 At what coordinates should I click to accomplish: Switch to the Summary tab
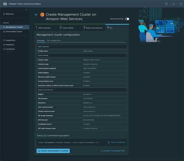pos(41,40)
